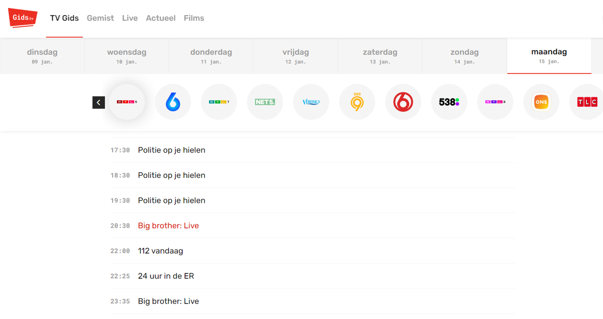Select the RTL 8 channel icon
Image resolution: width=603 pixels, height=319 pixels.
click(496, 102)
